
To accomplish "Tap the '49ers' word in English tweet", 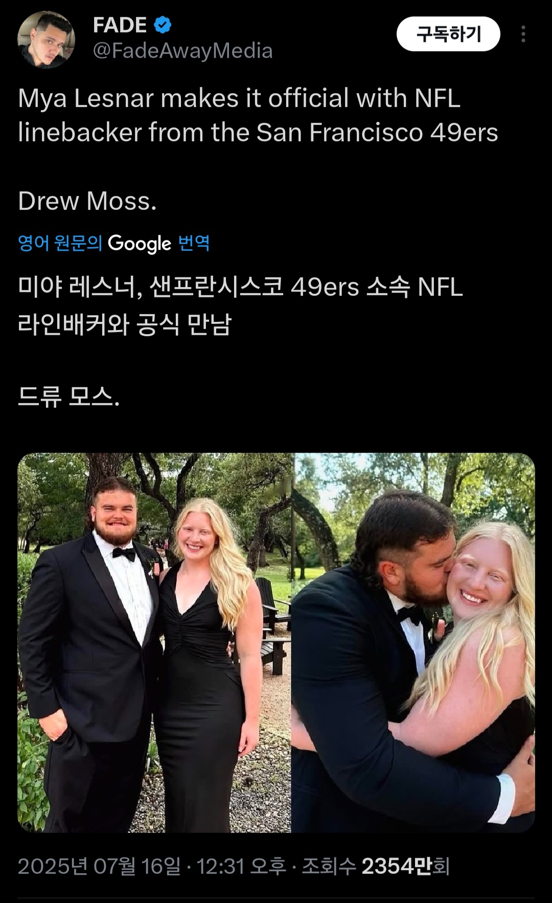I will click(464, 133).
